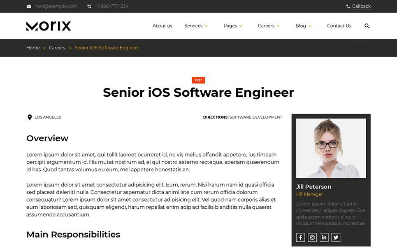Go to Careers in breadcrumb
397x247 pixels.
(57, 48)
